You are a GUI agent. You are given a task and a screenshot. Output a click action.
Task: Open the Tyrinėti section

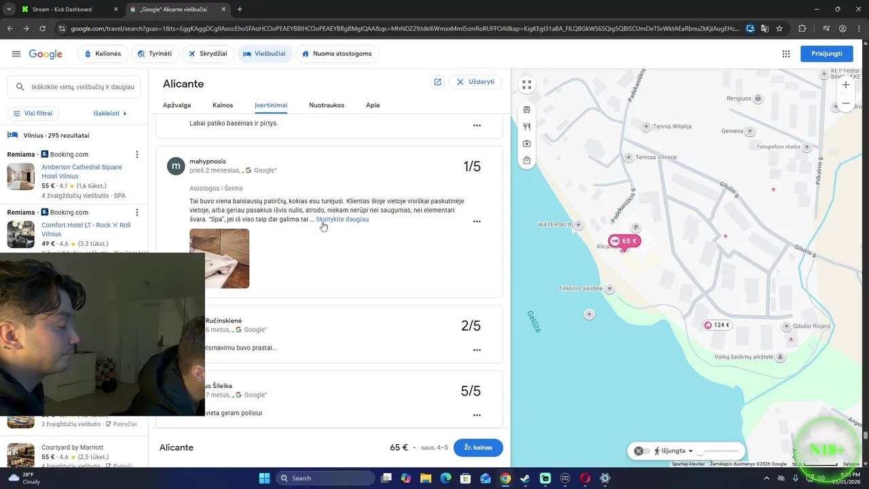154,54
